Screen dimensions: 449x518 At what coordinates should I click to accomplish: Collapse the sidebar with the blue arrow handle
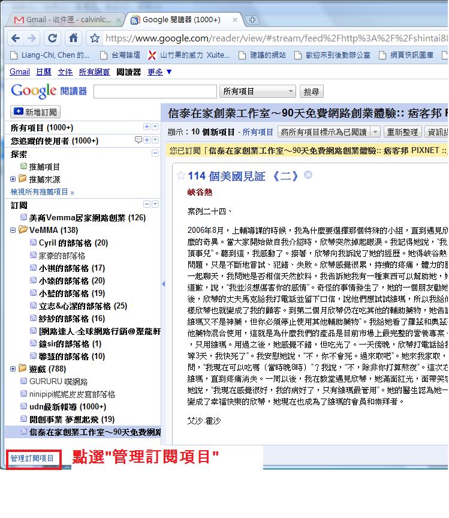click(163, 284)
